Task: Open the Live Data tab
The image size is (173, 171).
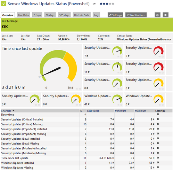Action: point(23,15)
